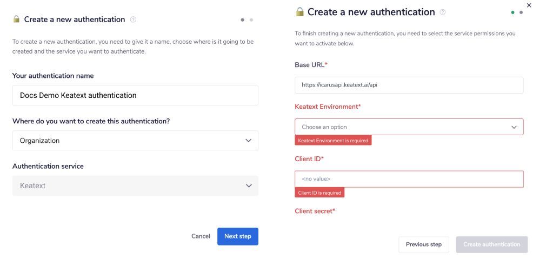Select the light second-step dot in name-step dialog
The height and width of the screenshot is (258, 546).
(x=251, y=20)
